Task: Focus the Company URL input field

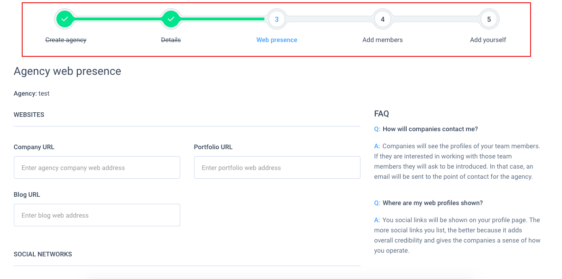Action: [97, 168]
